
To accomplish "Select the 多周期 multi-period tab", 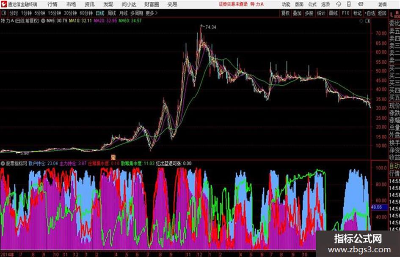I will click(x=136, y=13).
